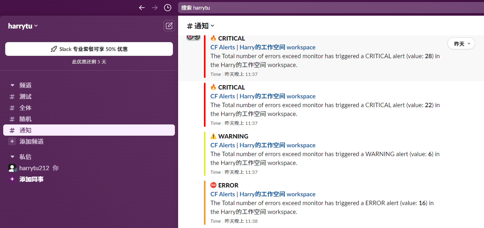The height and width of the screenshot is (228, 484).
Task: Click 添加频道 in sidebar
Action: [31, 141]
